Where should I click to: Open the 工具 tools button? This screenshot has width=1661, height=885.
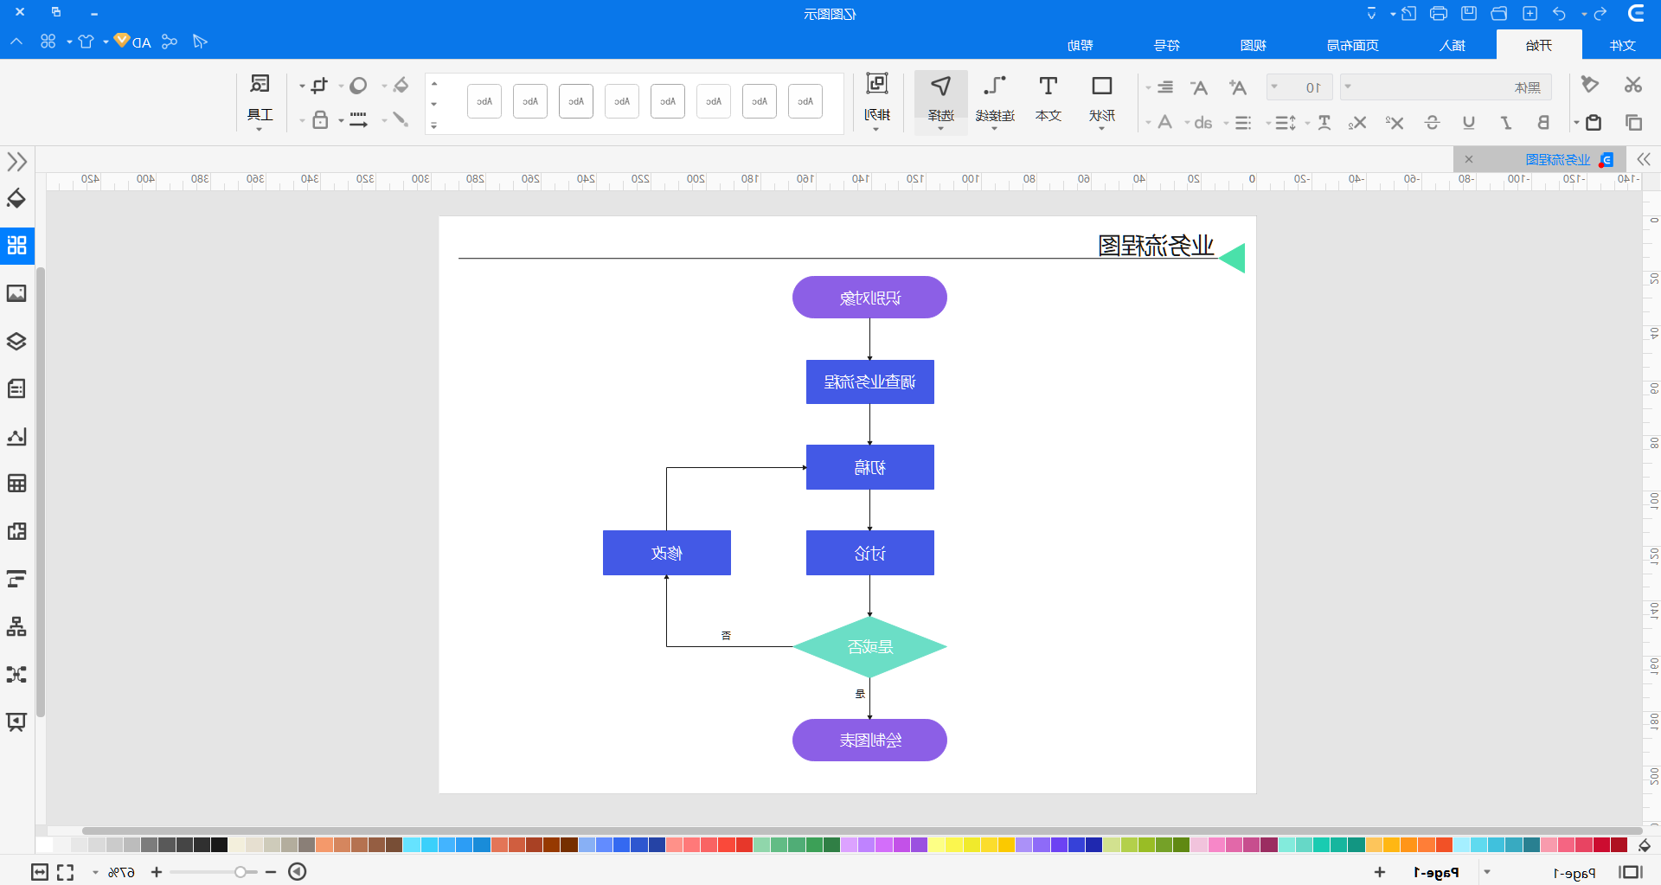coord(260,100)
